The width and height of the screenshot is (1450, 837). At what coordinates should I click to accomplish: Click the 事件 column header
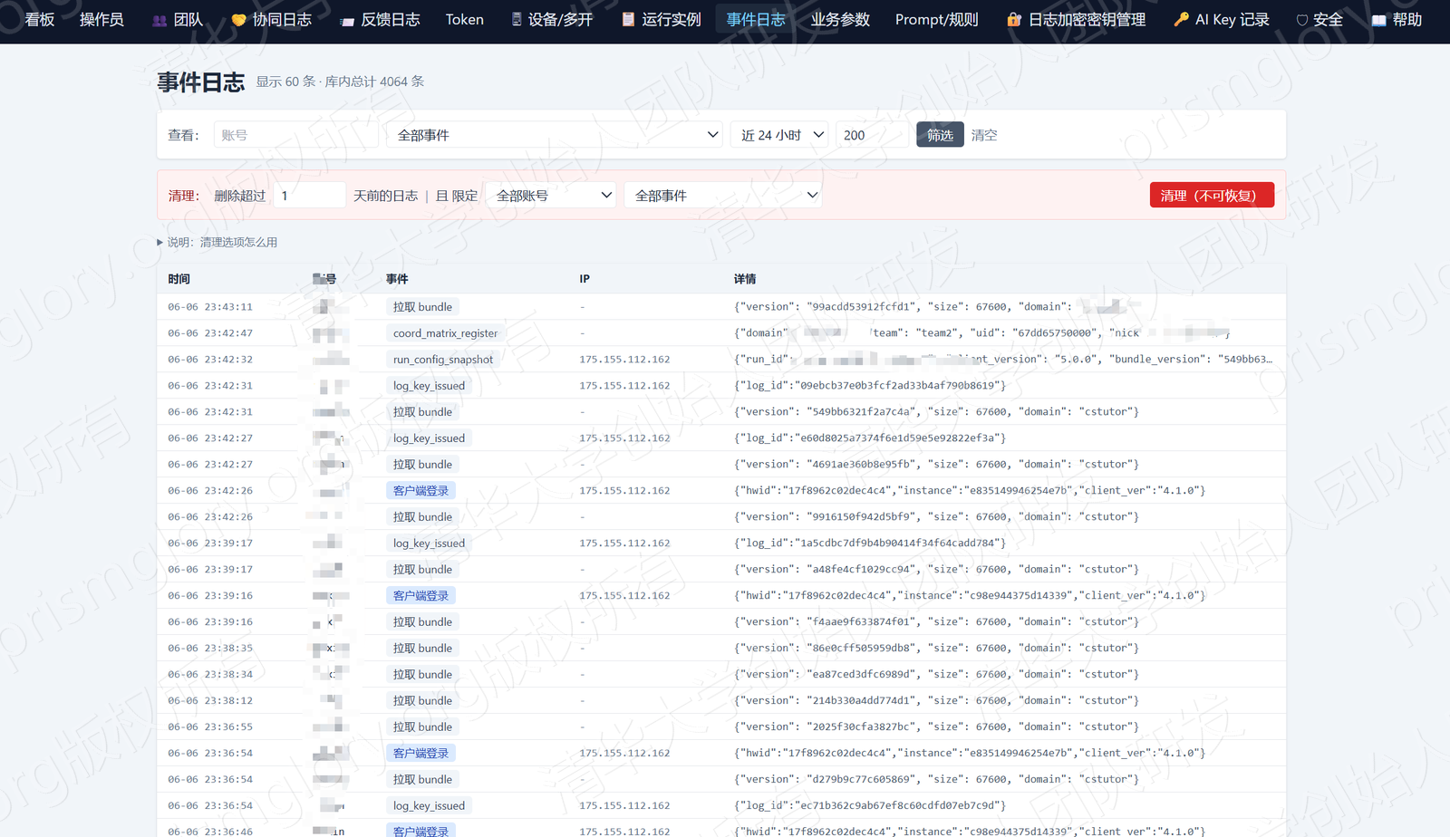tap(397, 279)
